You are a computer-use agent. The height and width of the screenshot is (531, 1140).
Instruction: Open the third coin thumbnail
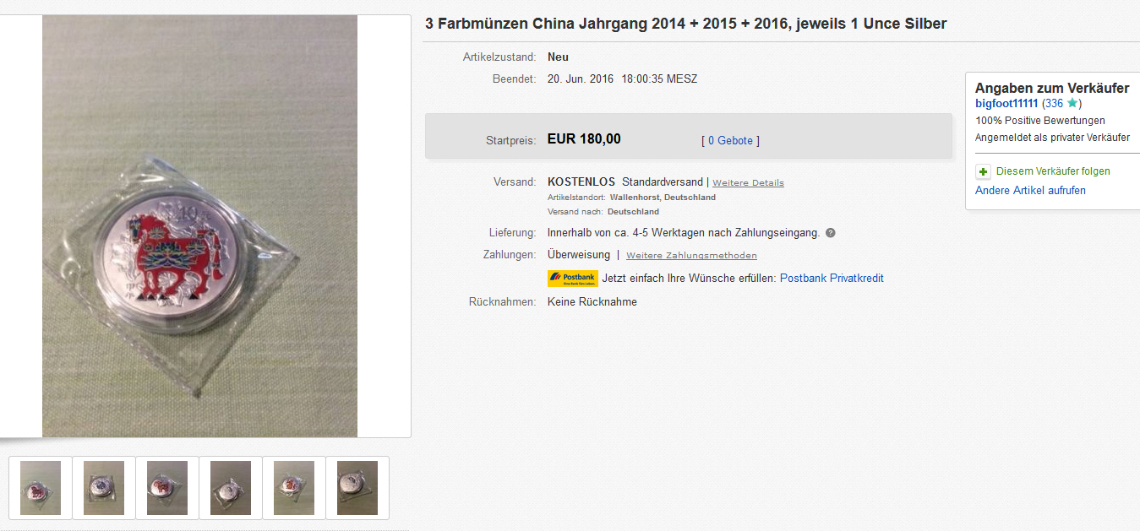tap(167, 488)
